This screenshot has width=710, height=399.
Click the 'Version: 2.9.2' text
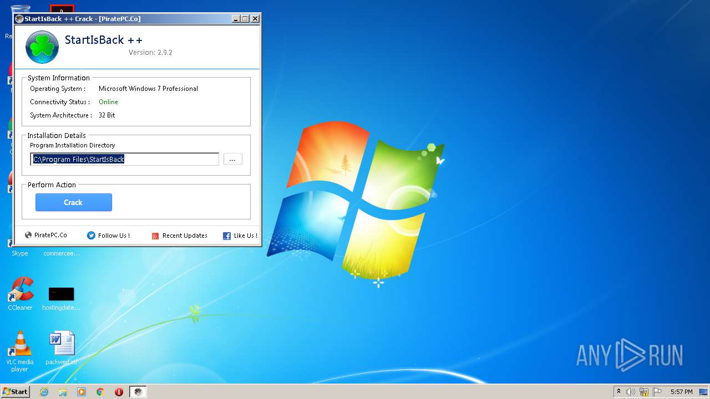coord(150,53)
